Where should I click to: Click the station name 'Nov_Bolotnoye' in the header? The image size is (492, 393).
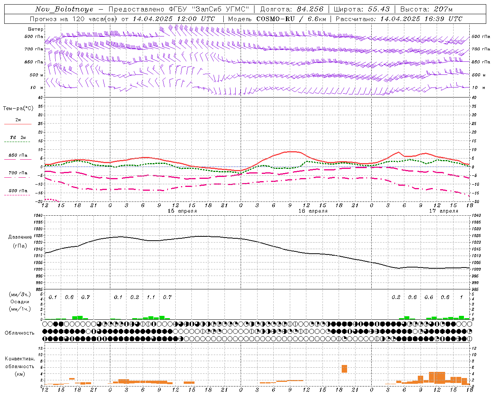[64, 9]
